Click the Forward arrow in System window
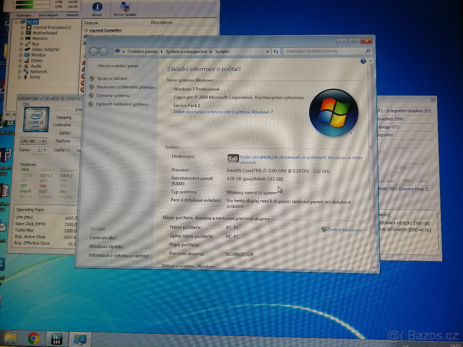The image size is (463, 347). click(x=103, y=51)
